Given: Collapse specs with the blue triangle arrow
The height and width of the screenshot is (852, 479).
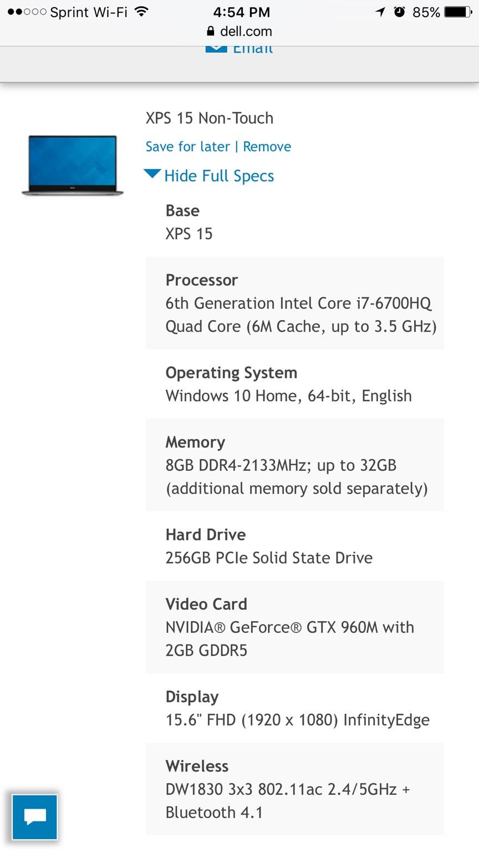Looking at the screenshot, I should (x=152, y=174).
